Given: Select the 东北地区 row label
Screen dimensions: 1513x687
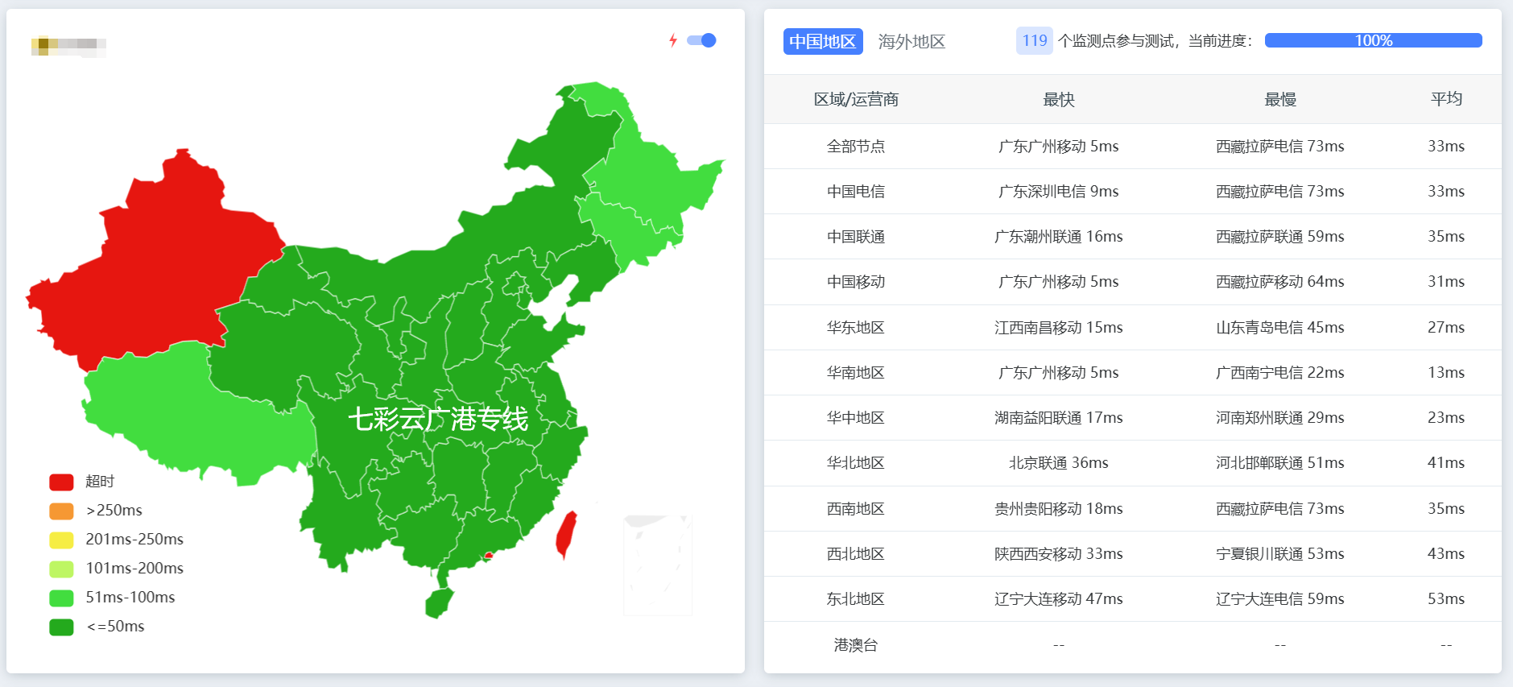Looking at the screenshot, I should pos(856,598).
